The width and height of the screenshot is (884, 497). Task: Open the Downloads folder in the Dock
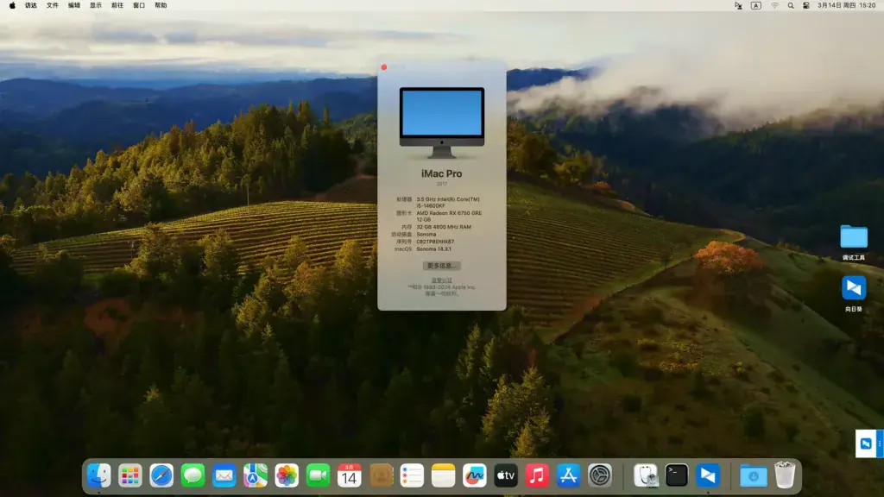753,475
